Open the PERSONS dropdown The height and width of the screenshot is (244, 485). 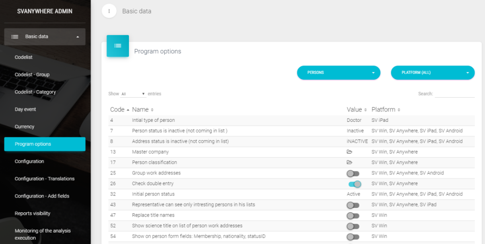(x=339, y=73)
